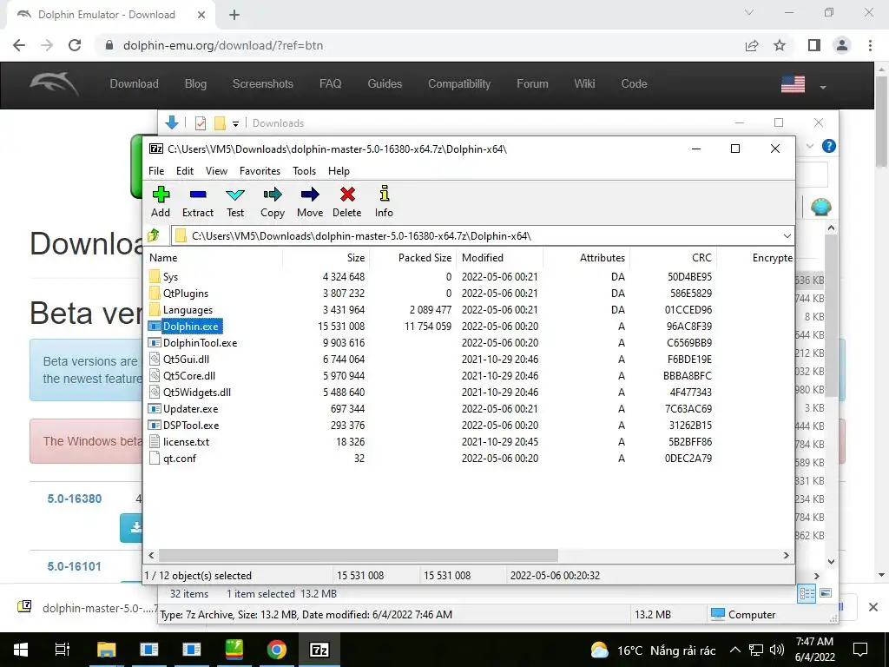This screenshot has width=889, height=667.
Task: Open a new browser tab
Action: [x=234, y=15]
